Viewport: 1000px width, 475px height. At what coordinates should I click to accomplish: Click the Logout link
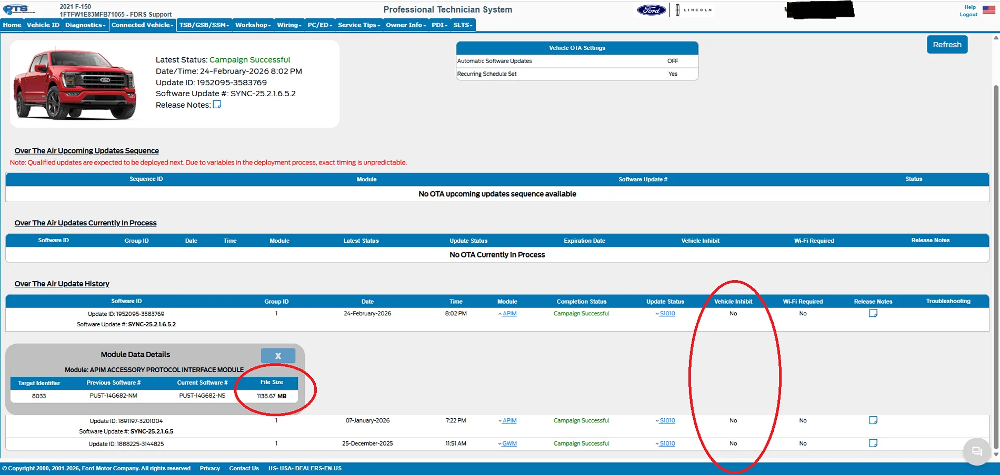click(968, 15)
